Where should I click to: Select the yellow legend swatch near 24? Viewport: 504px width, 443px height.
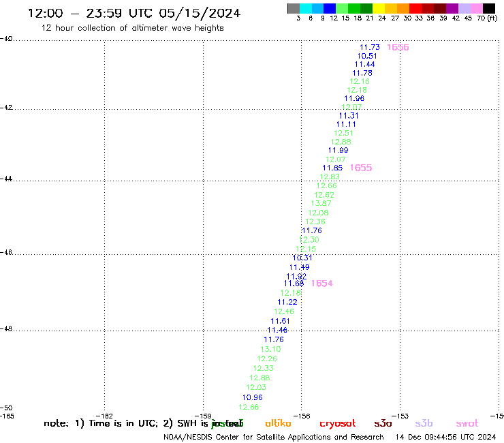(x=379, y=8)
